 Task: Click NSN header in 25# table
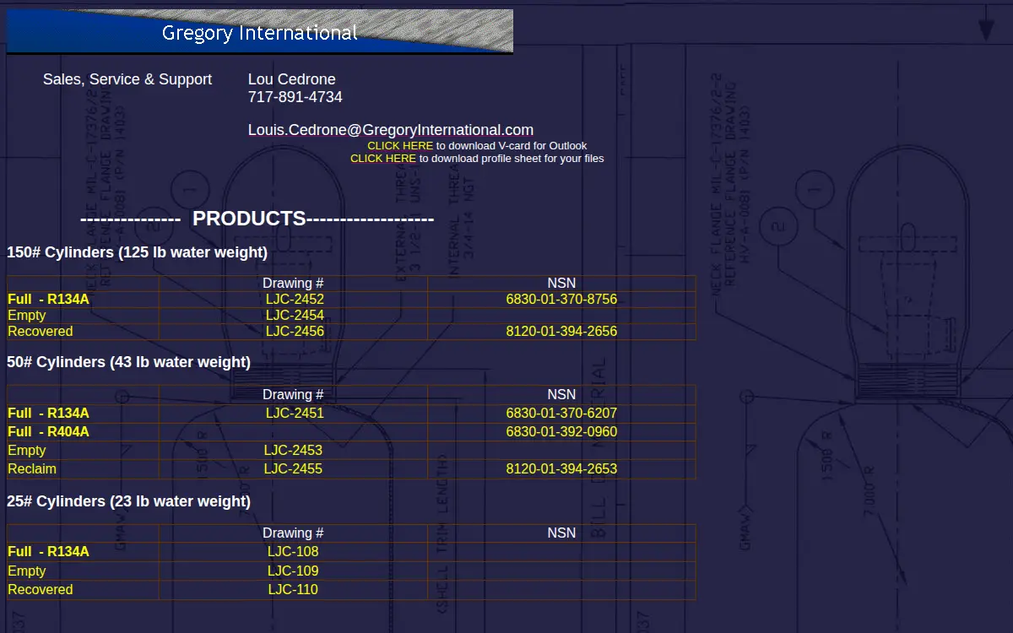561,533
